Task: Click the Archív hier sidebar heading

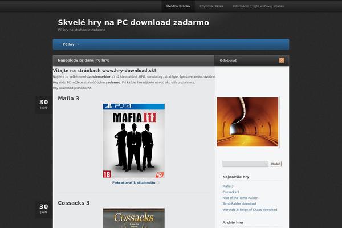Action: pos(233,222)
